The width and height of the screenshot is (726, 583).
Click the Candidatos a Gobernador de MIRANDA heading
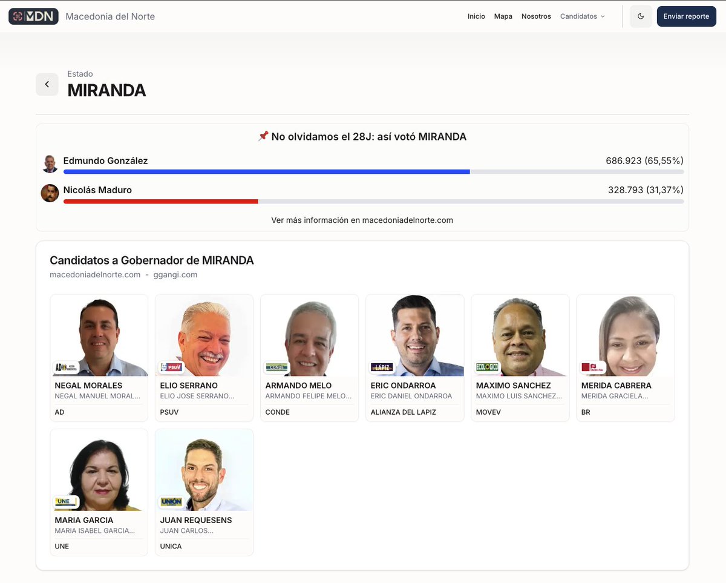pyautogui.click(x=152, y=260)
